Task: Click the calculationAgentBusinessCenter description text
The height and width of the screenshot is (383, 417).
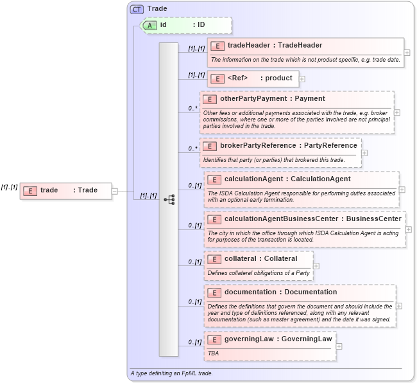Action: pyautogui.click(x=303, y=236)
